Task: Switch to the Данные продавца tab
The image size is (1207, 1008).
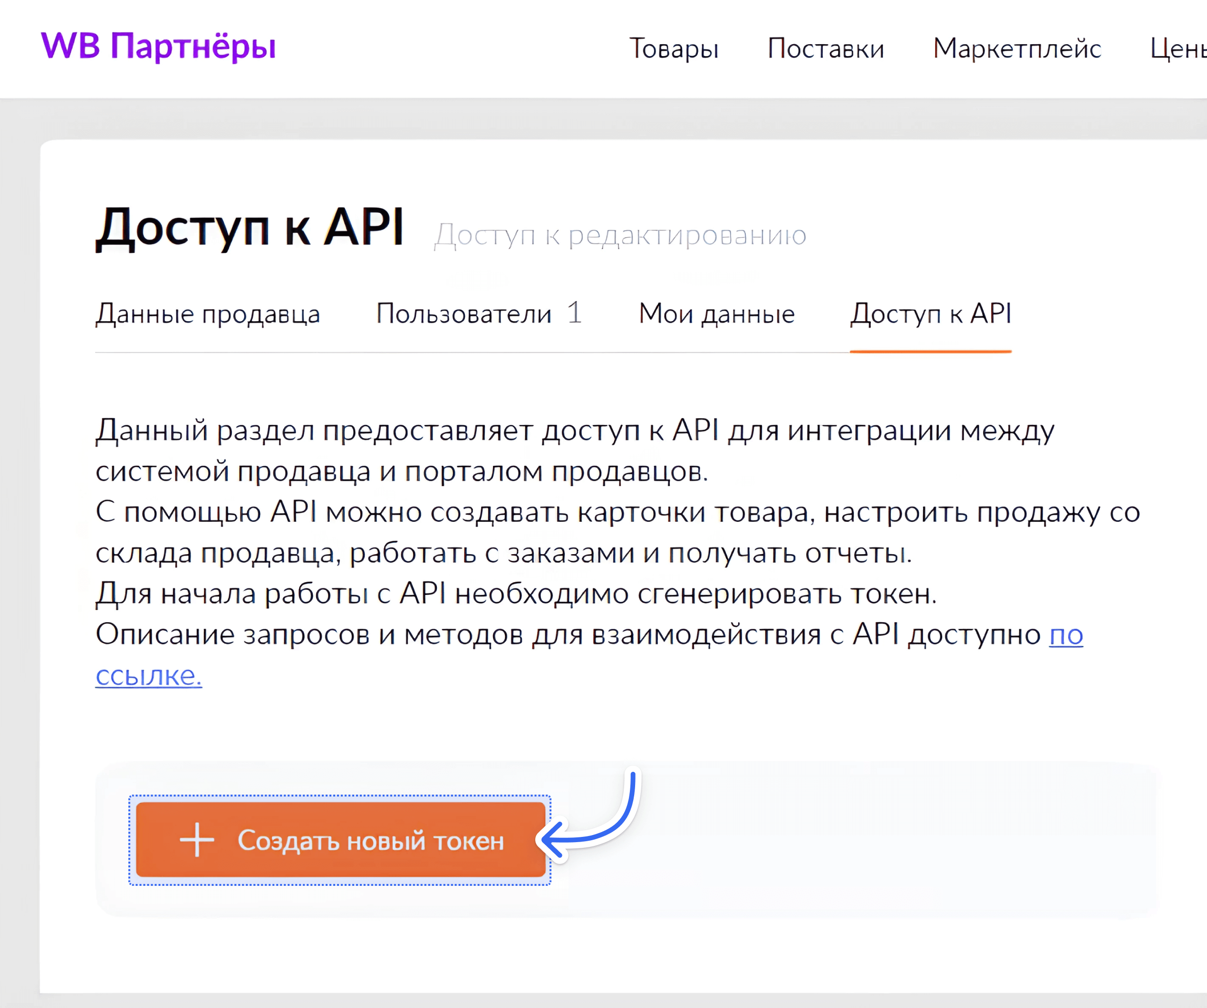Action: (x=207, y=314)
